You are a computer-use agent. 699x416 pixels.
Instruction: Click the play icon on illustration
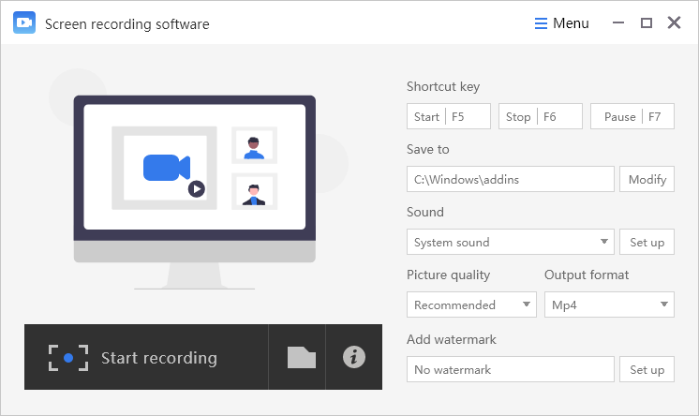click(x=197, y=189)
